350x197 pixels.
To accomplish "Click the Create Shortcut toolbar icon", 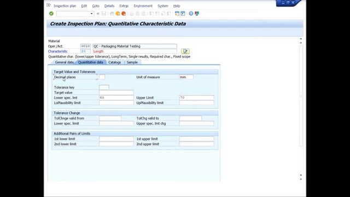I will (183, 14).
